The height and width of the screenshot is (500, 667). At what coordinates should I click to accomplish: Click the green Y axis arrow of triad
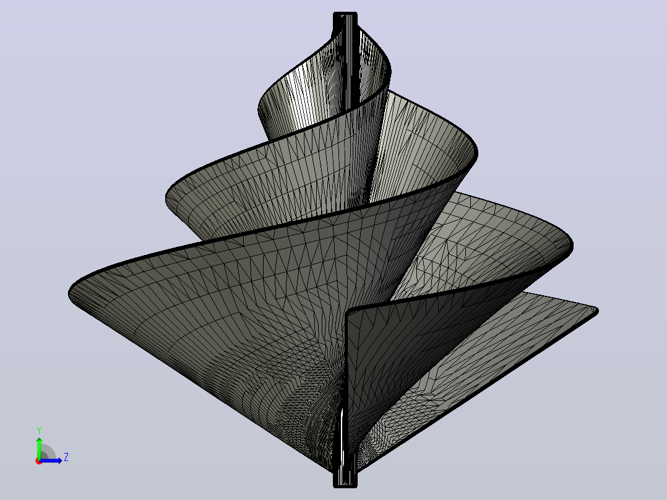click(39, 447)
